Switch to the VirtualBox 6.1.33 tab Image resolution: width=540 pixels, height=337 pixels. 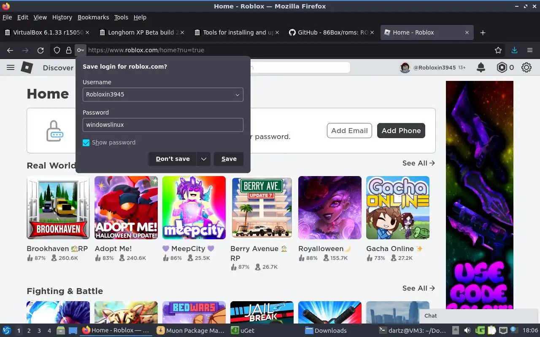tap(47, 32)
